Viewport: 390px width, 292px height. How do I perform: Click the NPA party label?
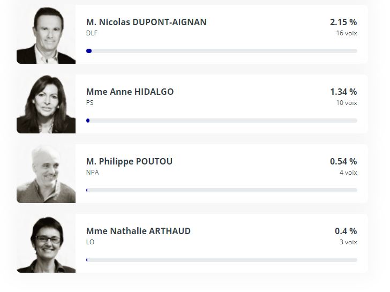(x=92, y=173)
